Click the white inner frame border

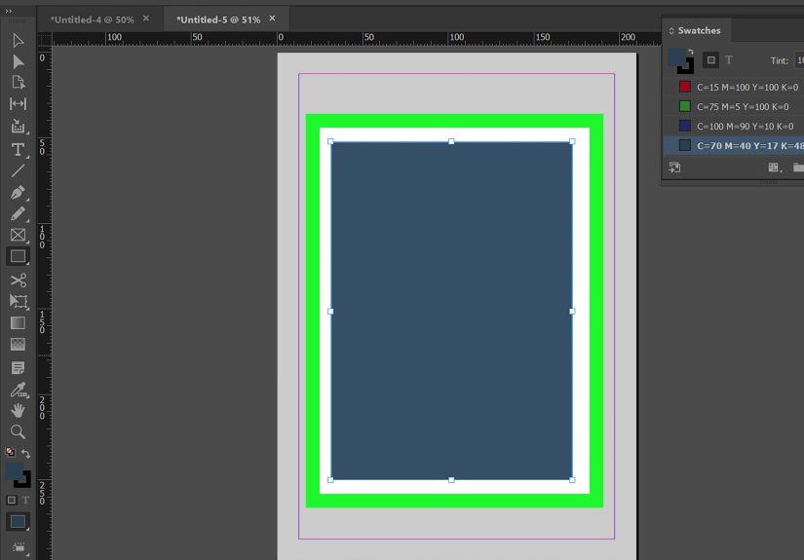(454, 134)
